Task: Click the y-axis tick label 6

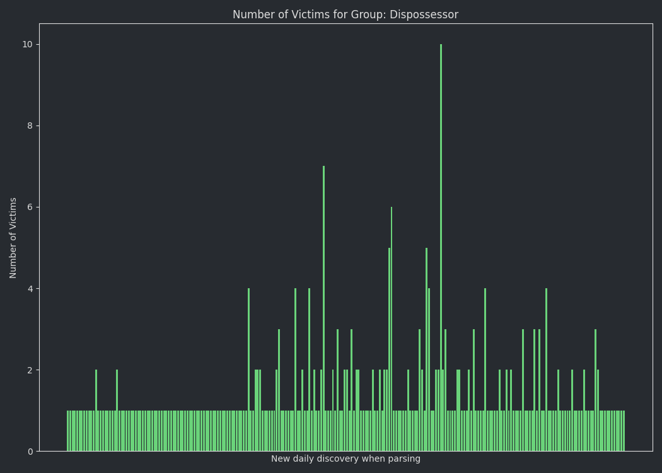Action: [x=30, y=207]
